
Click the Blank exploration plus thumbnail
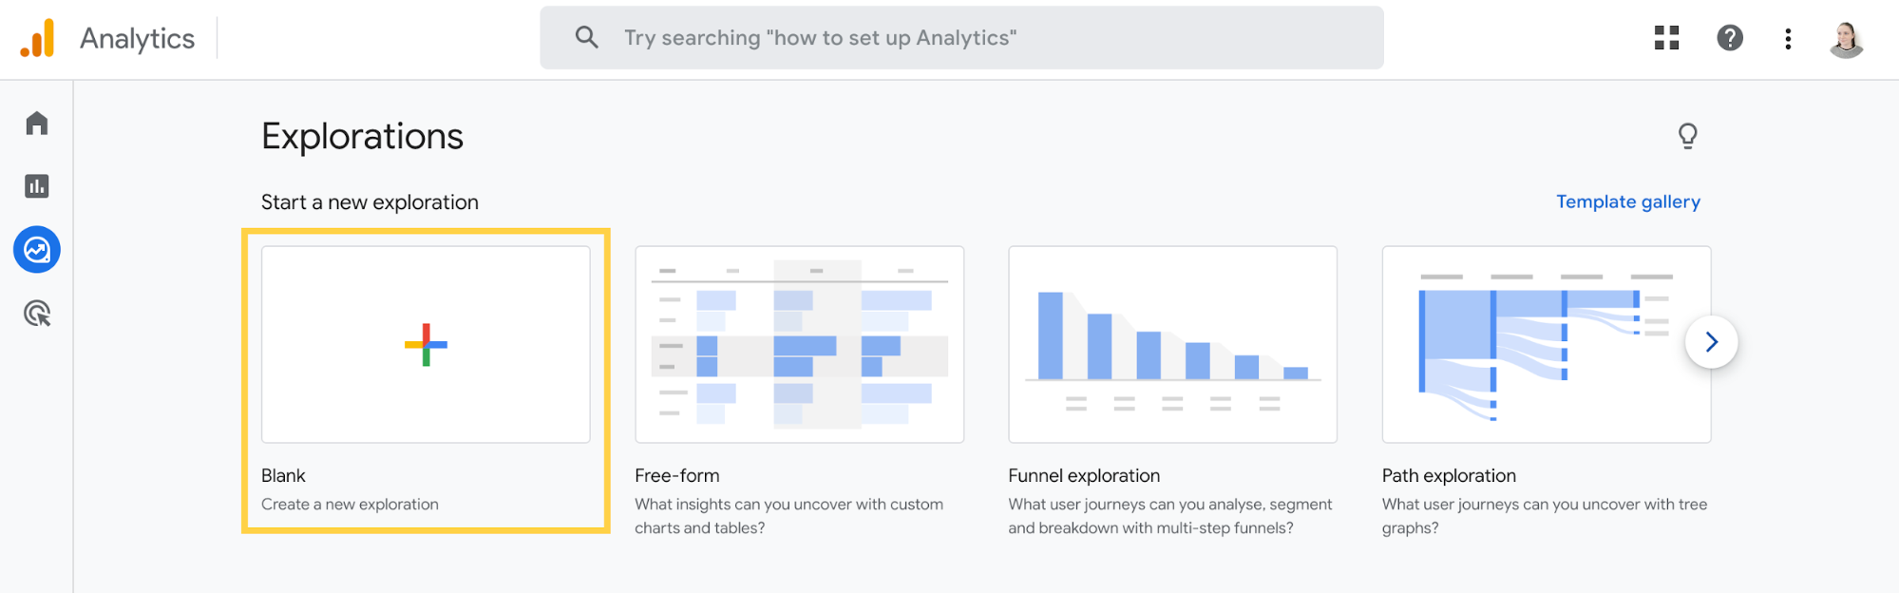click(x=426, y=344)
